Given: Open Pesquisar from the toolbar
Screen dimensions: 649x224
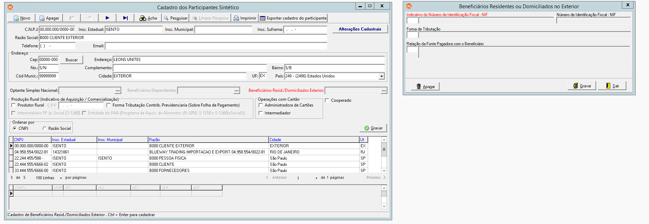Looking at the screenshot, I should (x=175, y=18).
